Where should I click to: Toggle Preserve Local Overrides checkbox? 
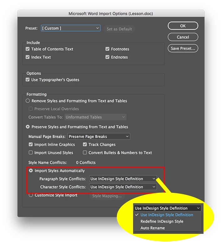[x=31, y=109]
